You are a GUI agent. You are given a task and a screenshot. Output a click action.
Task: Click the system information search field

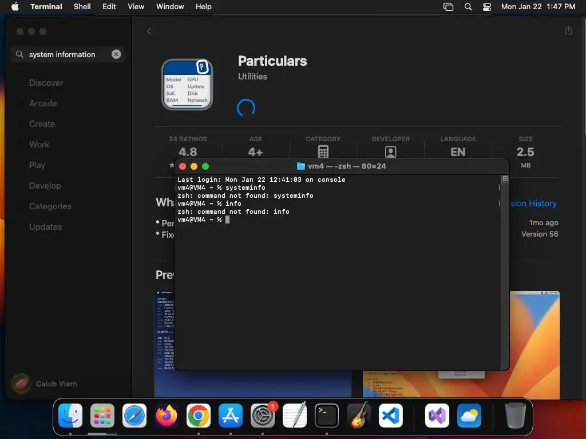click(x=68, y=54)
